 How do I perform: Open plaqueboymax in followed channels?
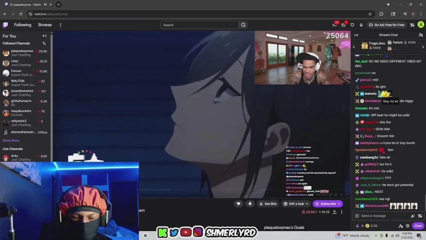(x=25, y=53)
